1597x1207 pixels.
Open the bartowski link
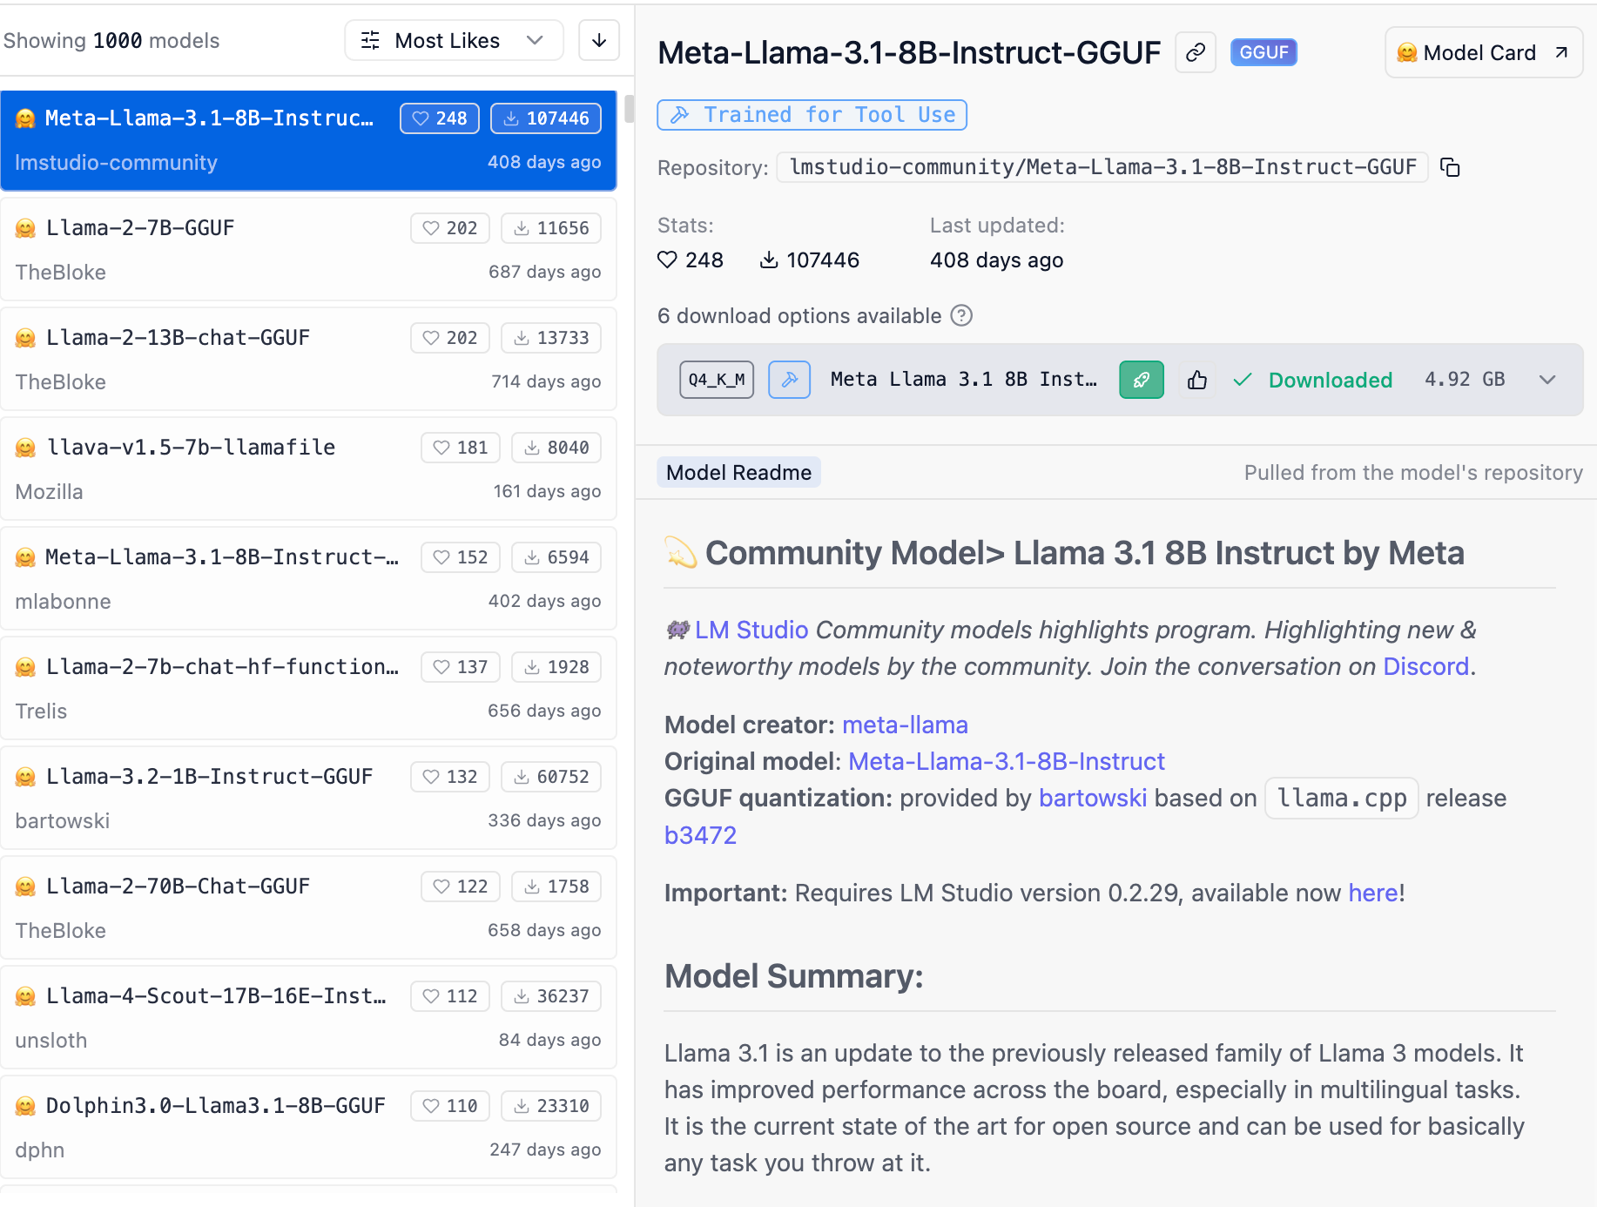(x=1093, y=798)
